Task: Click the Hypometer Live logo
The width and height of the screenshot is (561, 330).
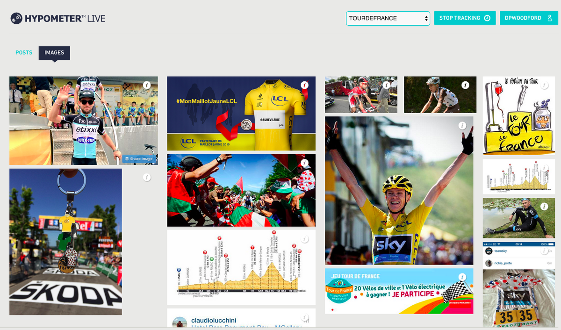Action: tap(58, 19)
